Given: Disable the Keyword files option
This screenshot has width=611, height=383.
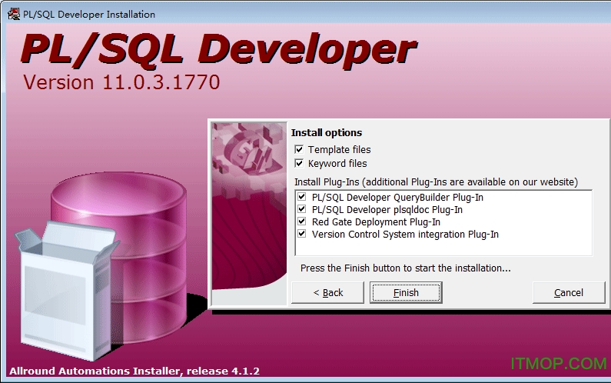Looking at the screenshot, I should tap(300, 163).
